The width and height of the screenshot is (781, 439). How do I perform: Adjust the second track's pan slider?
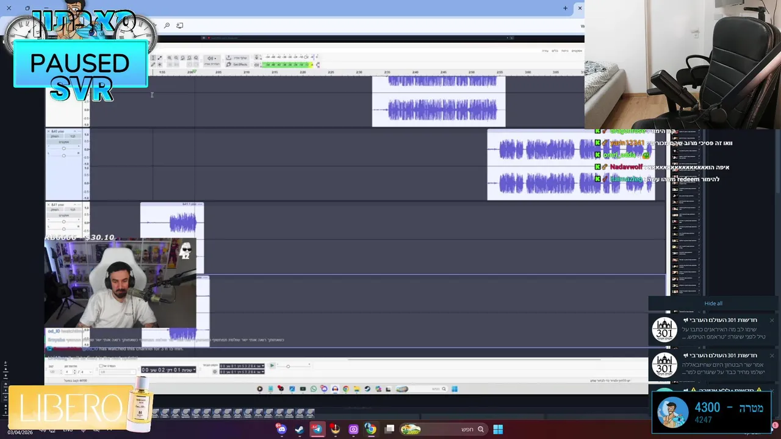(63, 155)
